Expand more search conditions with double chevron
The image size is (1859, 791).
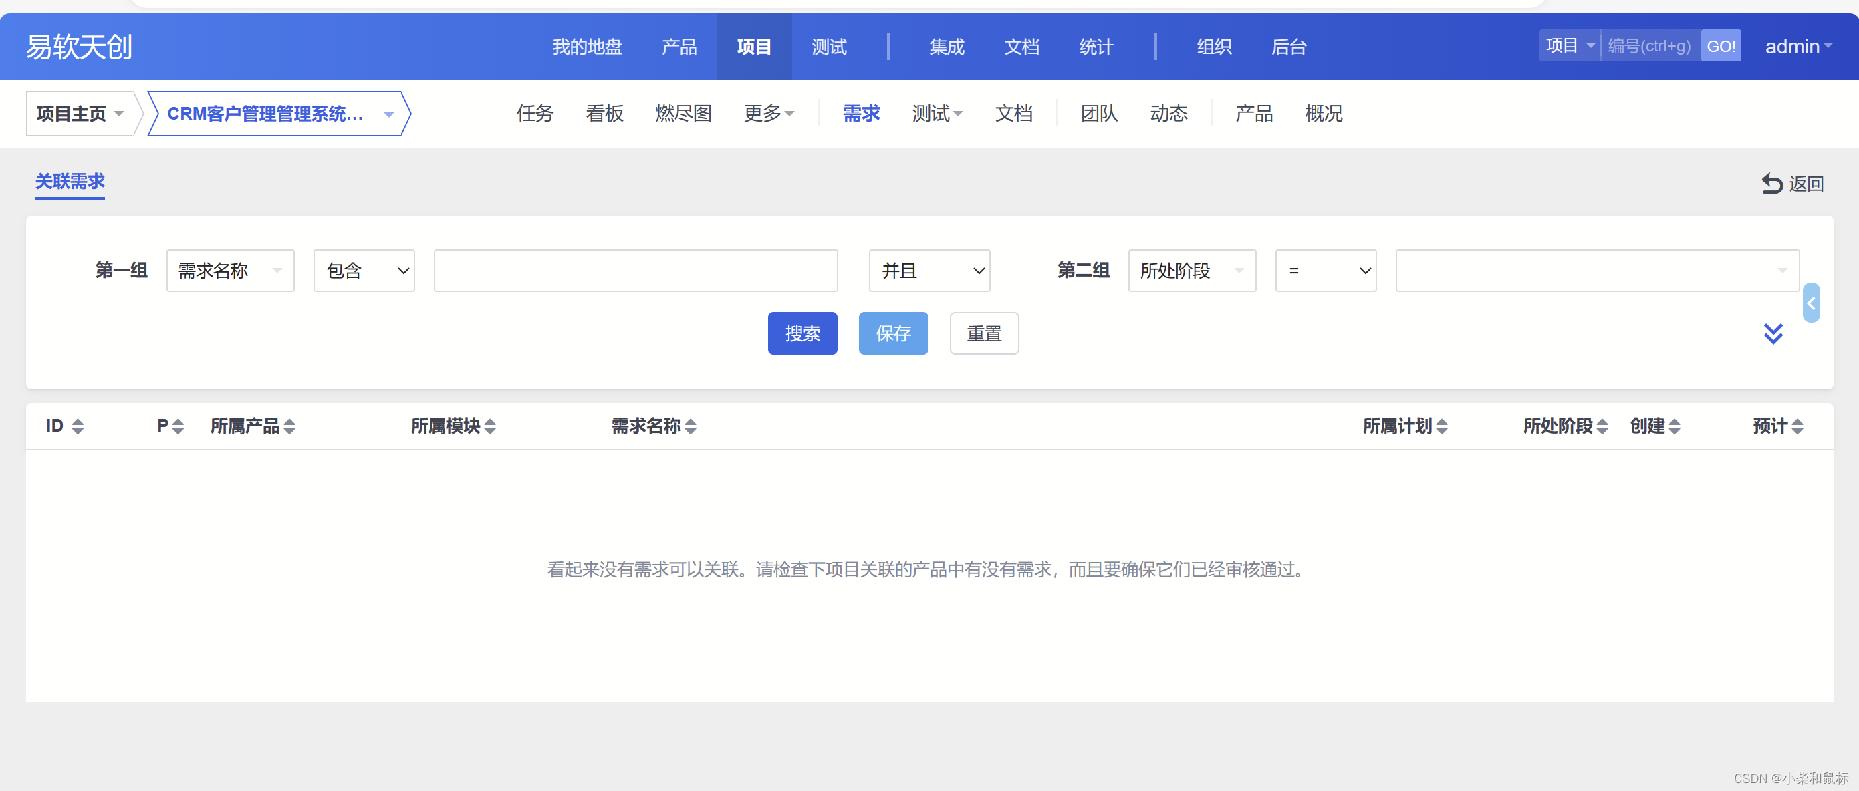point(1773,334)
